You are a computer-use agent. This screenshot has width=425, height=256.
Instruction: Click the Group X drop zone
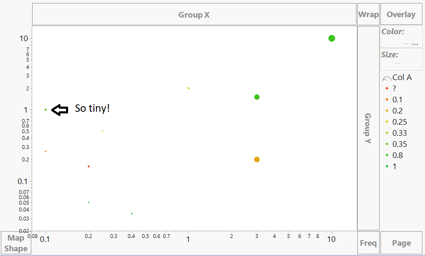[x=194, y=15]
